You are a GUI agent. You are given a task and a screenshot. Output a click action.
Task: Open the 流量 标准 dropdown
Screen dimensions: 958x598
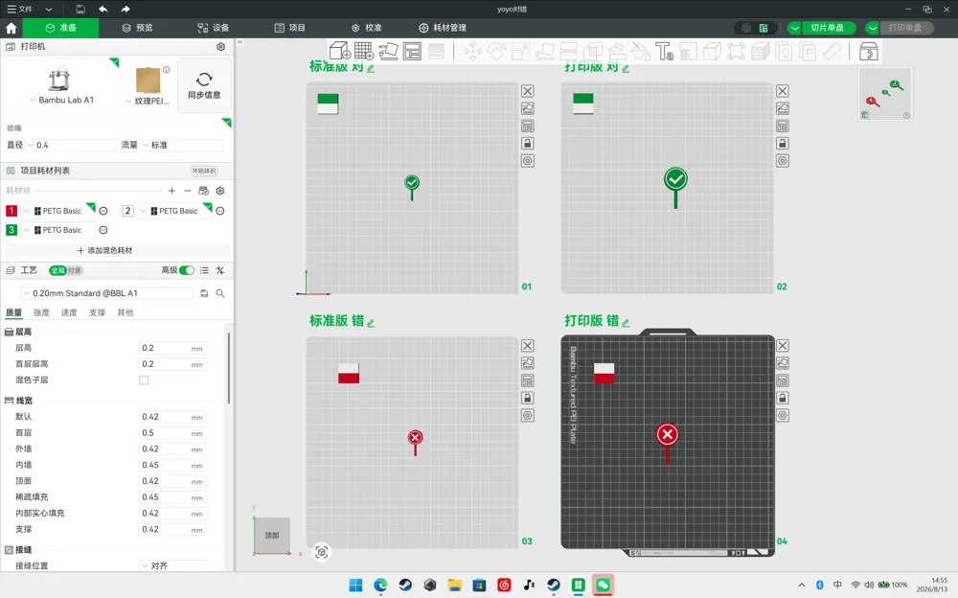coord(182,145)
